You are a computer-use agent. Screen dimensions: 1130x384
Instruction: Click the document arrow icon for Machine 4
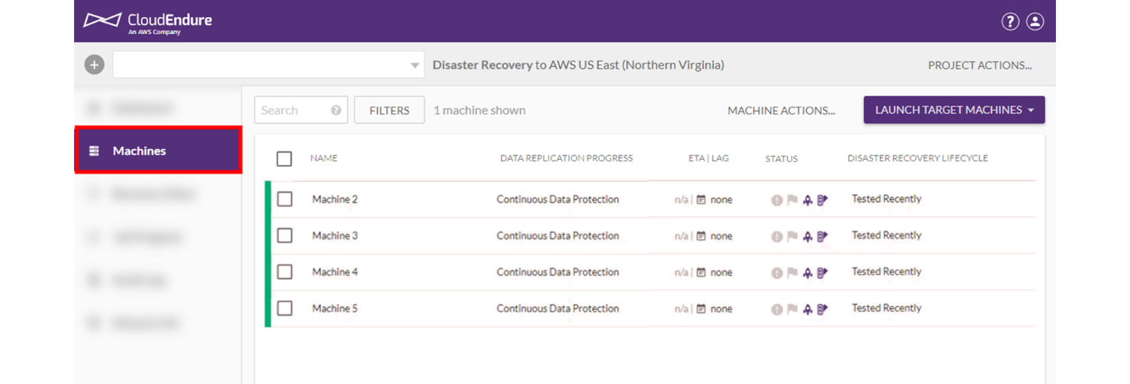pyautogui.click(x=822, y=273)
